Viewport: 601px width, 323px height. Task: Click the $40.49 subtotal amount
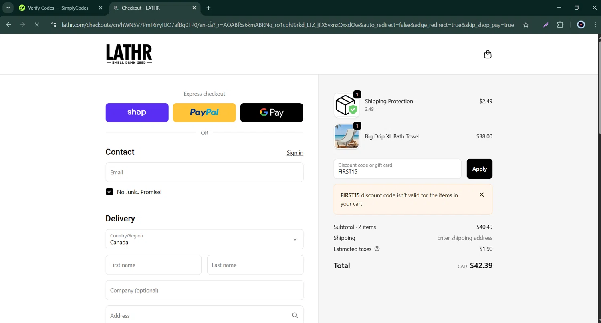point(484,227)
